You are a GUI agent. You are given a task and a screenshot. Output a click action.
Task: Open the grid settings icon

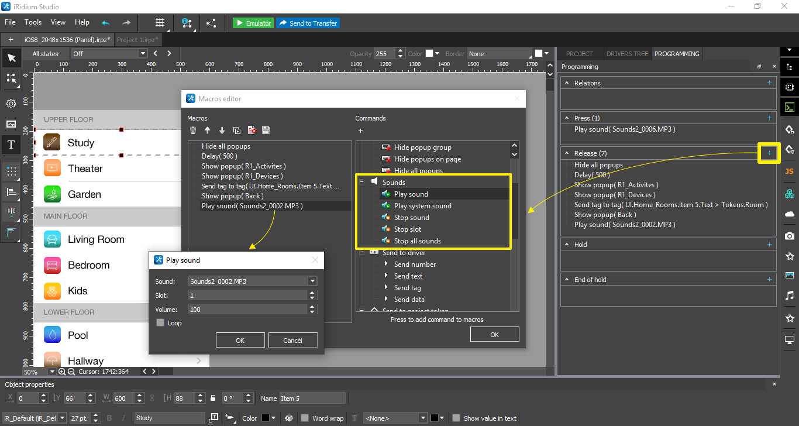(x=159, y=23)
